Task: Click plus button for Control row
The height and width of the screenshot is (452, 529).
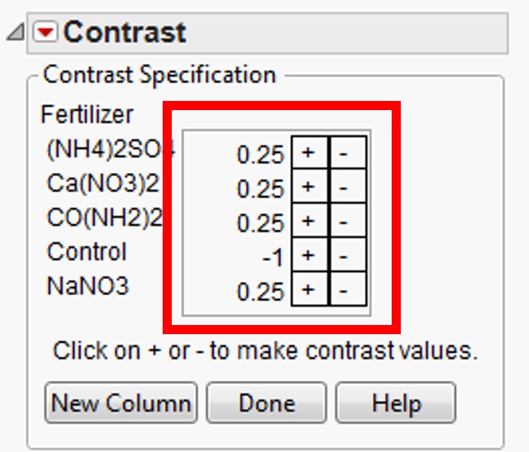Action: [x=310, y=255]
